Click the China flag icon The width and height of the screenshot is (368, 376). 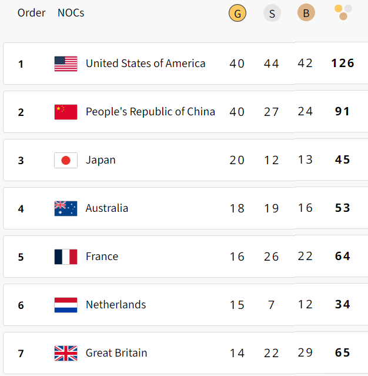pos(66,112)
